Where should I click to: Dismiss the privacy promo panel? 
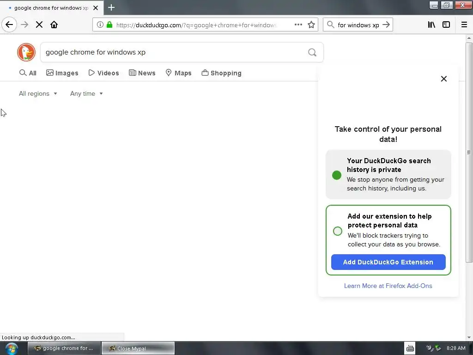444,79
